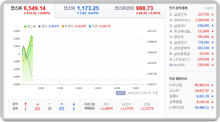Click the KOSPI intraday chart area
This screenshot has width=220, height=122.
(x=84, y=58)
